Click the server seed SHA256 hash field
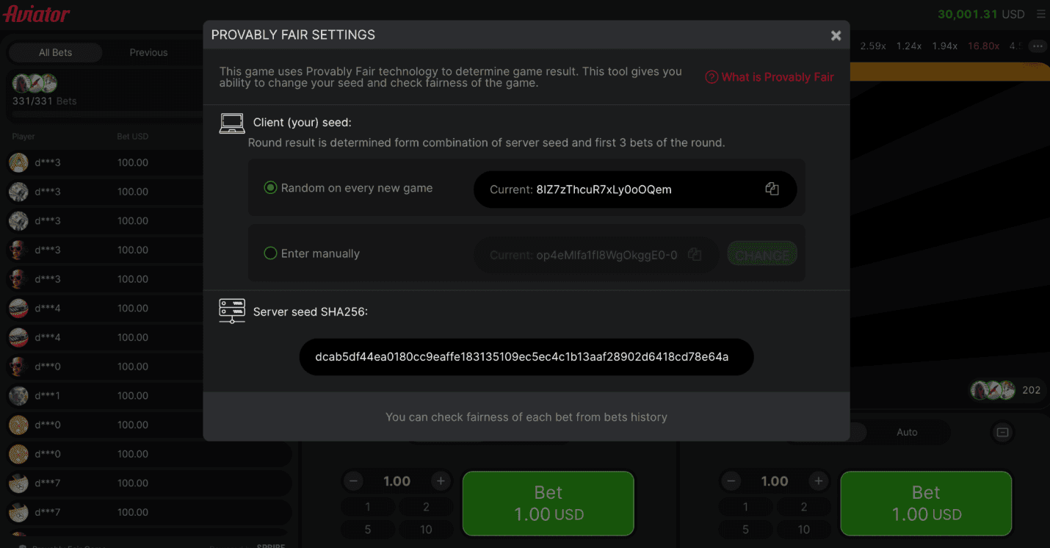The width and height of the screenshot is (1050, 548). (x=526, y=357)
